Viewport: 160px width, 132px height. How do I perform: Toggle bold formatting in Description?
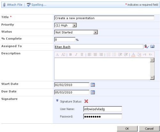tap(70, 55)
